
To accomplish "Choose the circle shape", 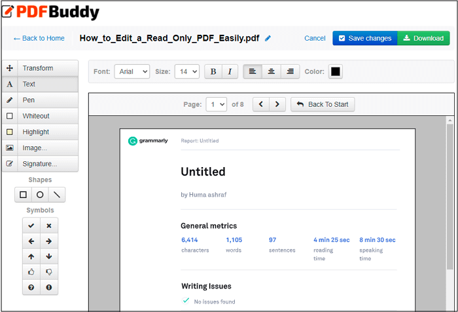I will click(x=40, y=195).
